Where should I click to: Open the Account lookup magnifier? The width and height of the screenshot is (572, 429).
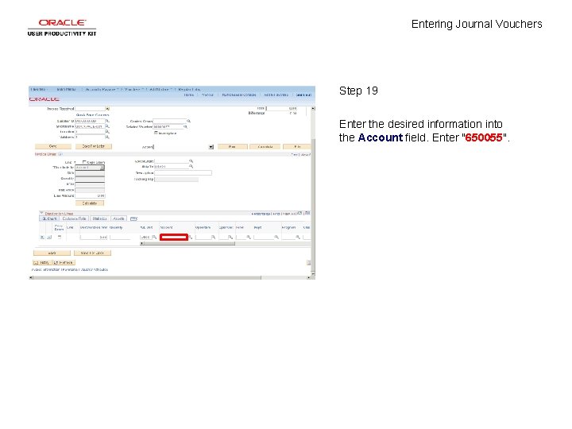191,237
